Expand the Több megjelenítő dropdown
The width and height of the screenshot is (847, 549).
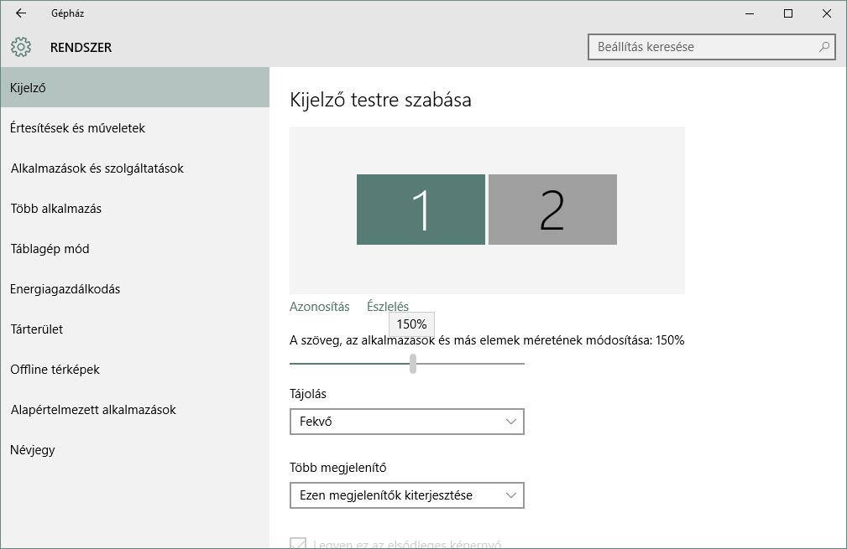point(406,495)
